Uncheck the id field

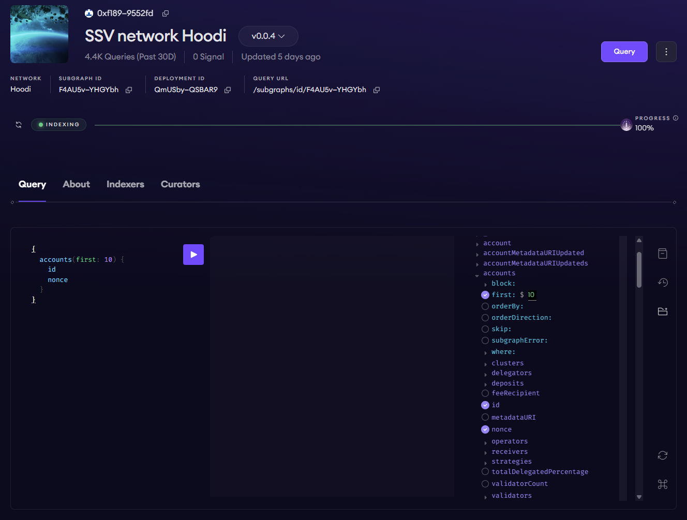point(485,405)
